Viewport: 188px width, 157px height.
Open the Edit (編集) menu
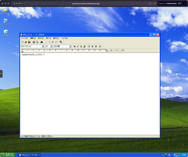tap(33, 38)
